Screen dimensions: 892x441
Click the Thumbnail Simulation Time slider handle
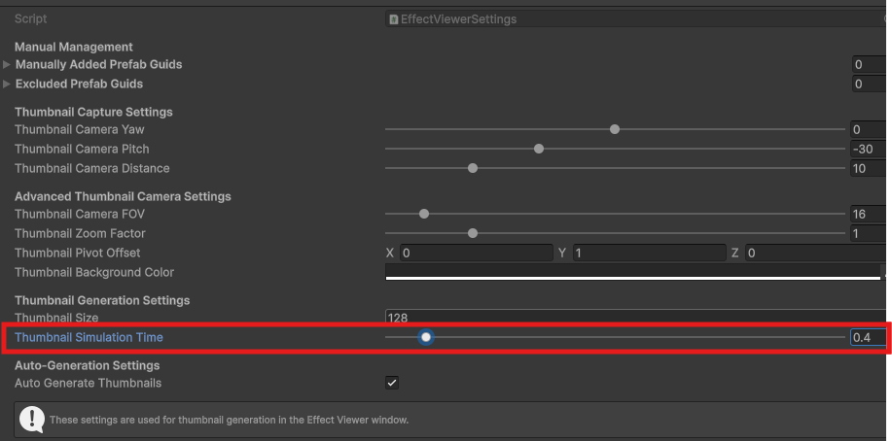coord(426,337)
